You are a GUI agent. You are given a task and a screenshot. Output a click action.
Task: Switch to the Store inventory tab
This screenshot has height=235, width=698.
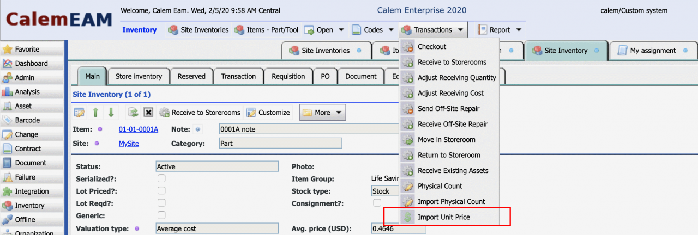pyautogui.click(x=139, y=76)
